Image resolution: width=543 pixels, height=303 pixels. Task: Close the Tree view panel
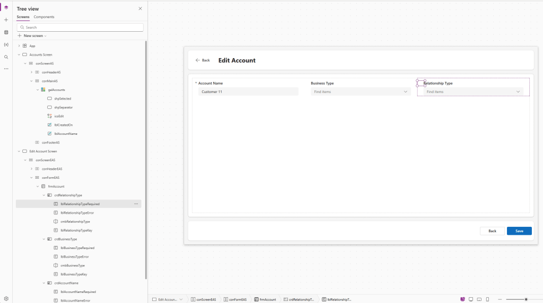click(140, 8)
